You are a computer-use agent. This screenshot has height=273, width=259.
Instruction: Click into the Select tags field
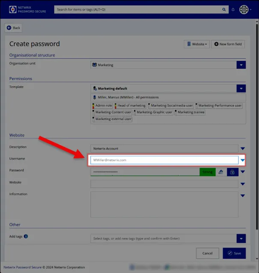pyautogui.click(x=164, y=238)
